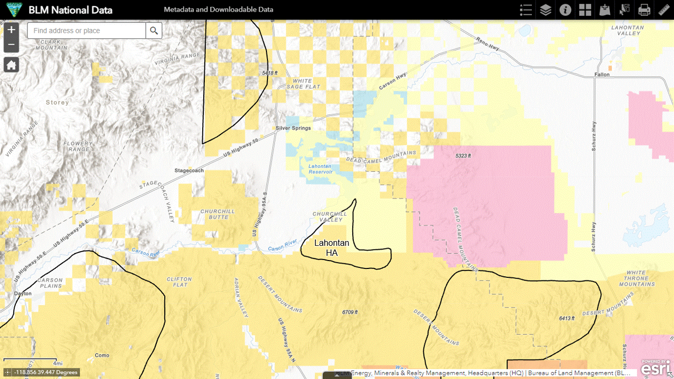Open the Add Data widget
Viewport: 674px width, 379px height.
604,10
